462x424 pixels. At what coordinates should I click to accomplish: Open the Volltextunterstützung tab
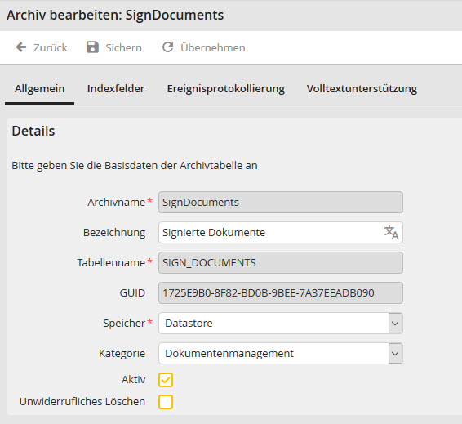tap(362, 89)
